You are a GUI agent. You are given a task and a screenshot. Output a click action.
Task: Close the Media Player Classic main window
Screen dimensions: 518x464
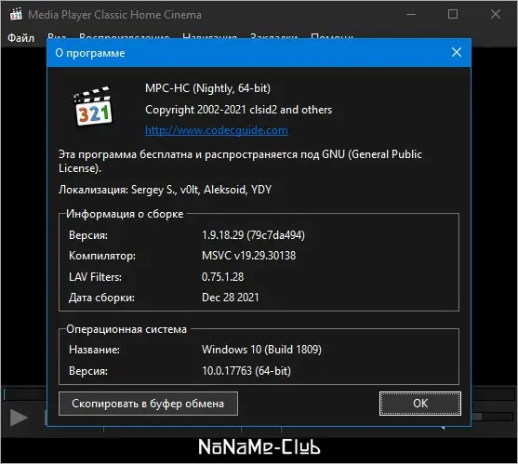point(495,14)
